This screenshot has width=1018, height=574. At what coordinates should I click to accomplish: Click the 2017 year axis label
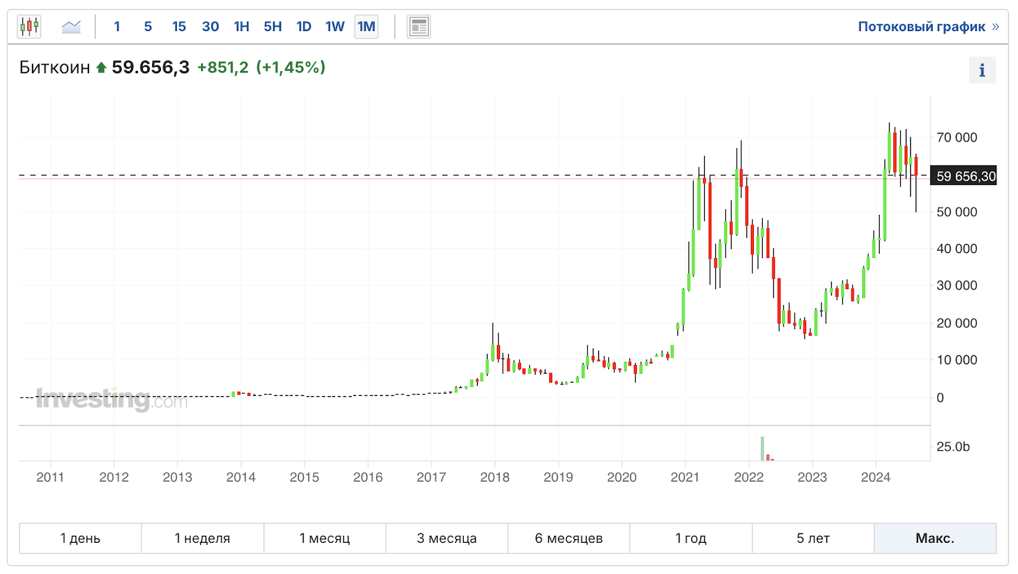click(x=431, y=477)
